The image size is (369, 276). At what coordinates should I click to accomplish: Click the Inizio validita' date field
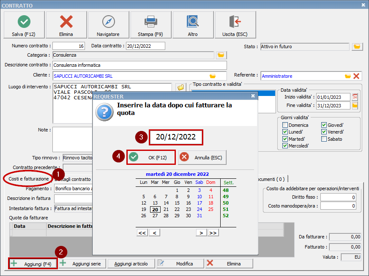tap(333, 97)
